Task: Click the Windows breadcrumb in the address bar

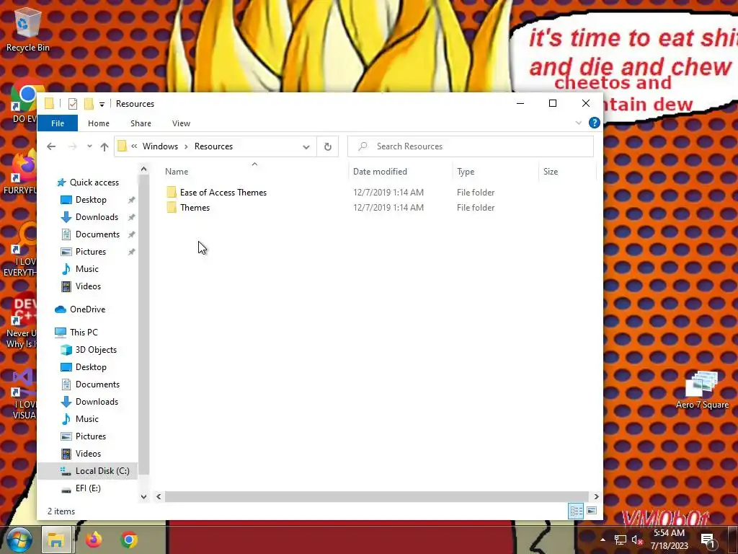Action: 160,146
